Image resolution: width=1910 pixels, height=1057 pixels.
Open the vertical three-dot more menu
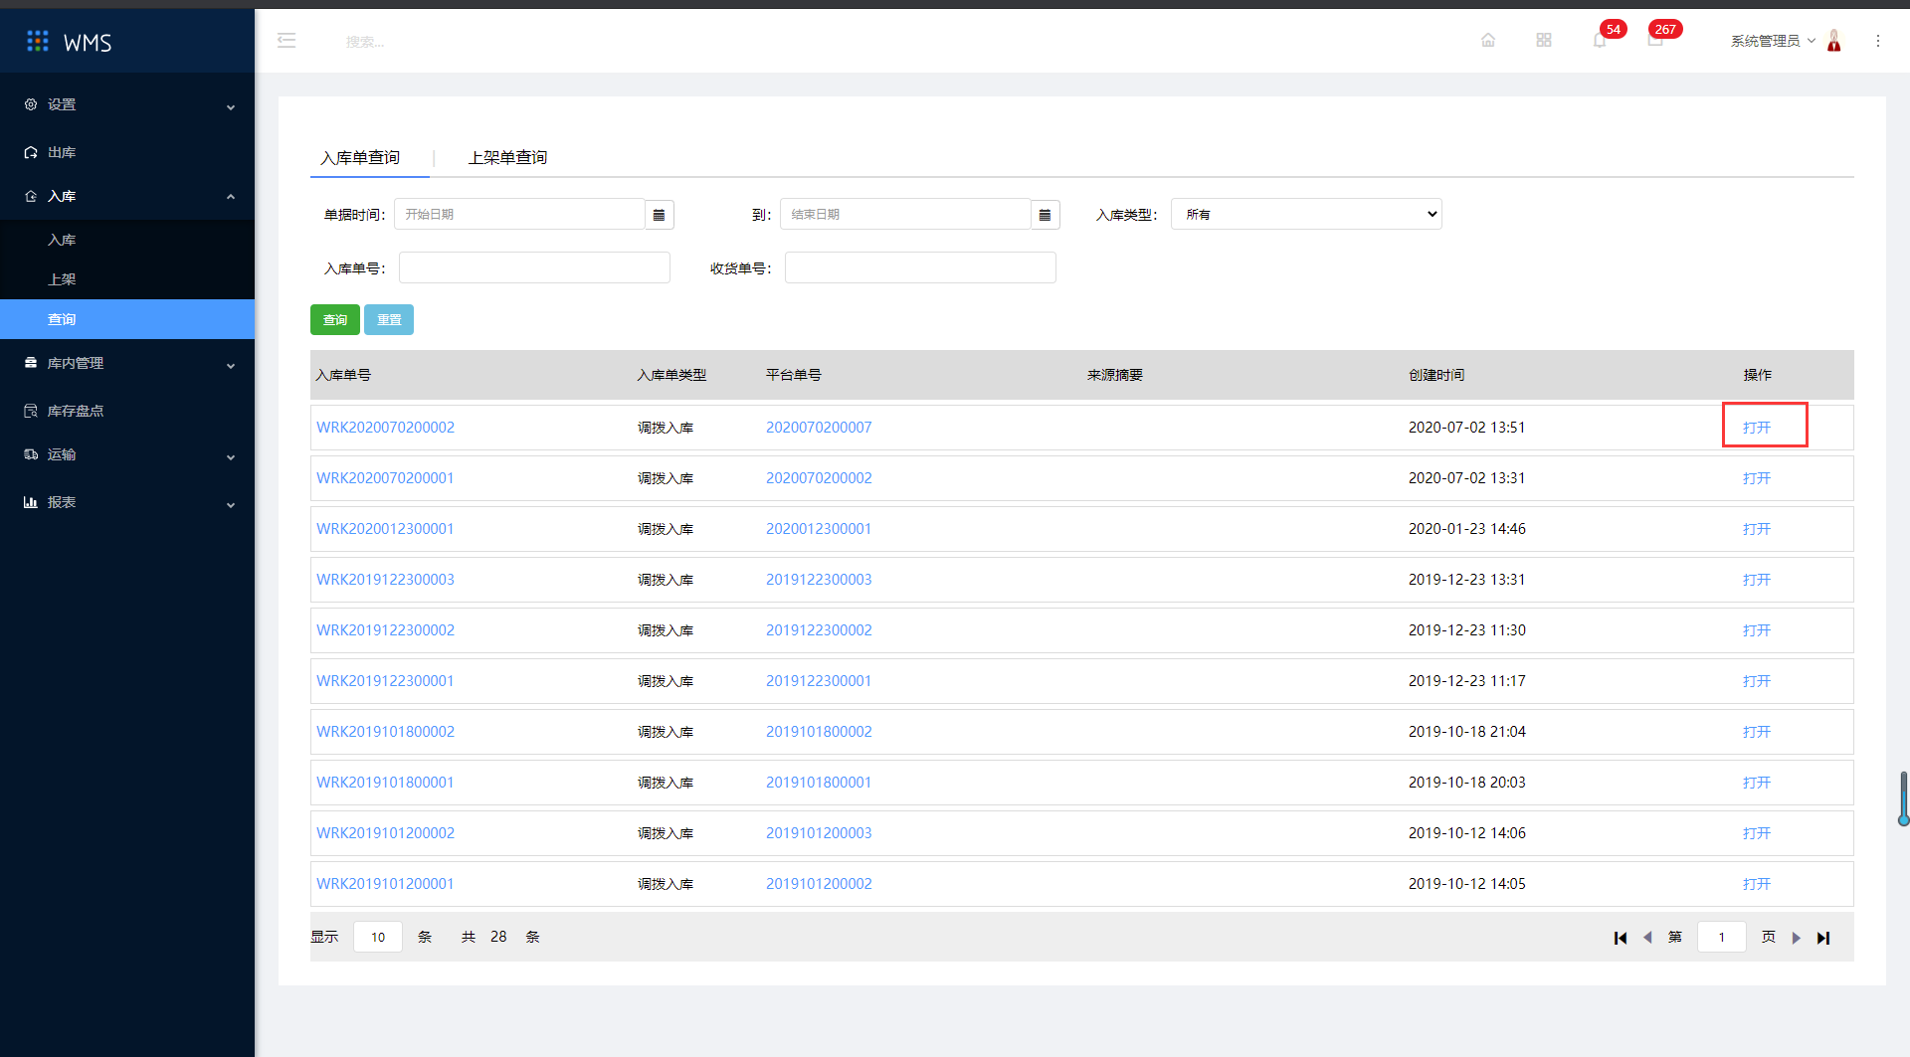1878,41
